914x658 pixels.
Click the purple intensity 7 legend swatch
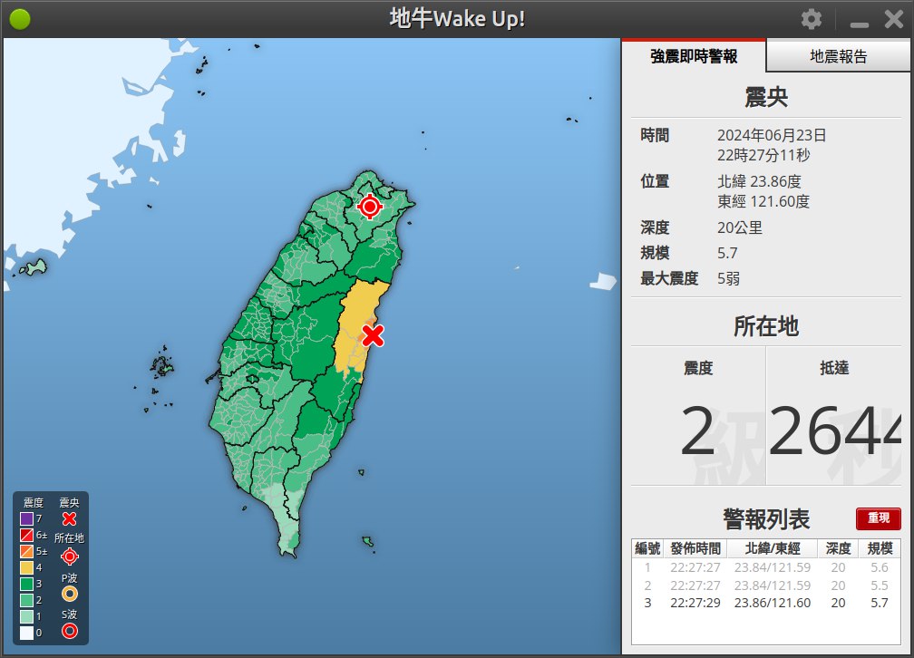pyautogui.click(x=27, y=519)
